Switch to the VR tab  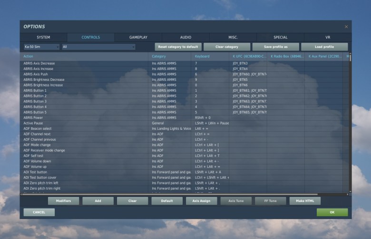(x=327, y=37)
